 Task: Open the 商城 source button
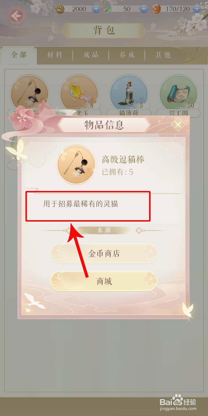(104, 281)
